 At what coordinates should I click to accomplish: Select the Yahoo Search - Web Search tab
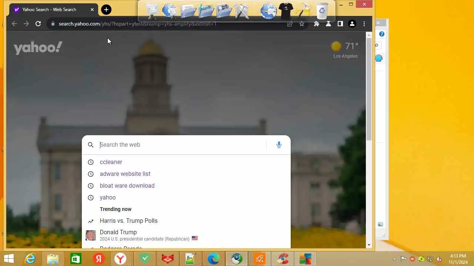point(54,10)
